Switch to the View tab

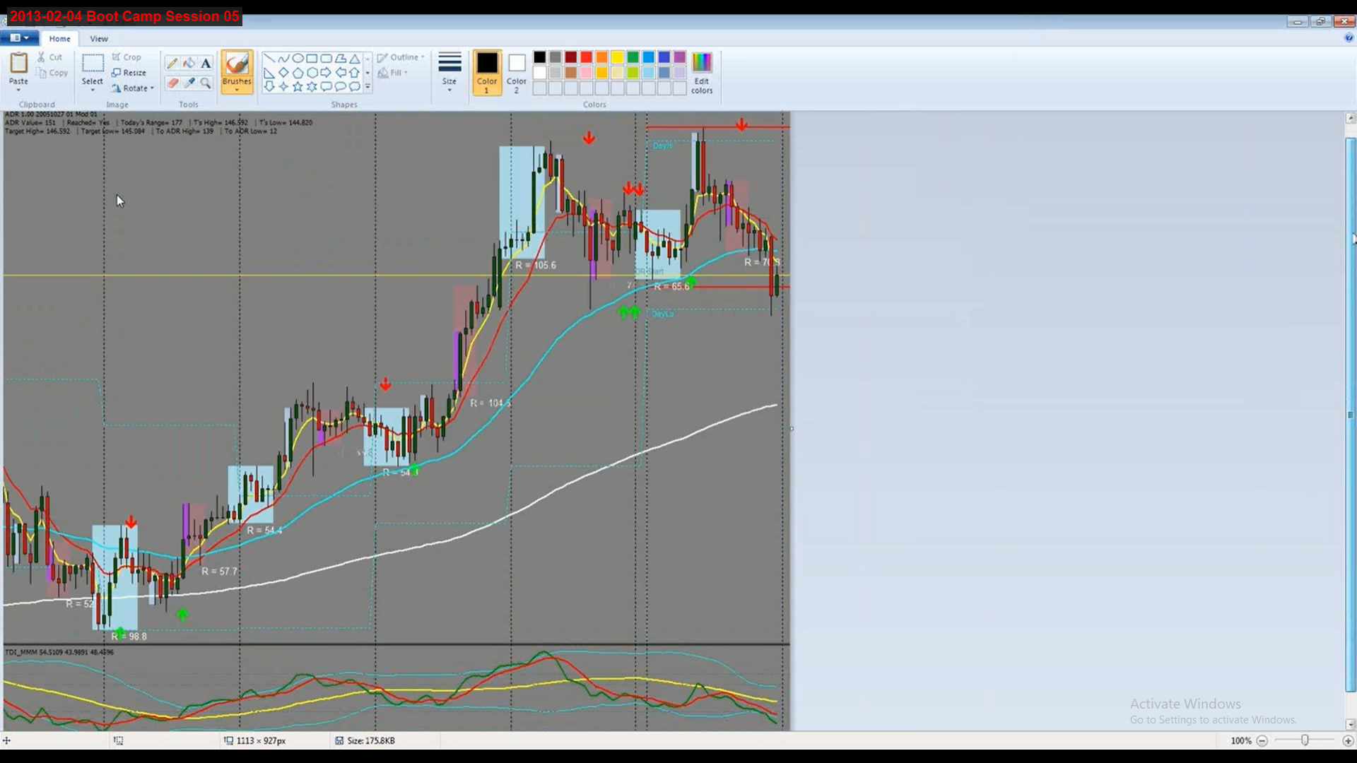click(x=99, y=39)
